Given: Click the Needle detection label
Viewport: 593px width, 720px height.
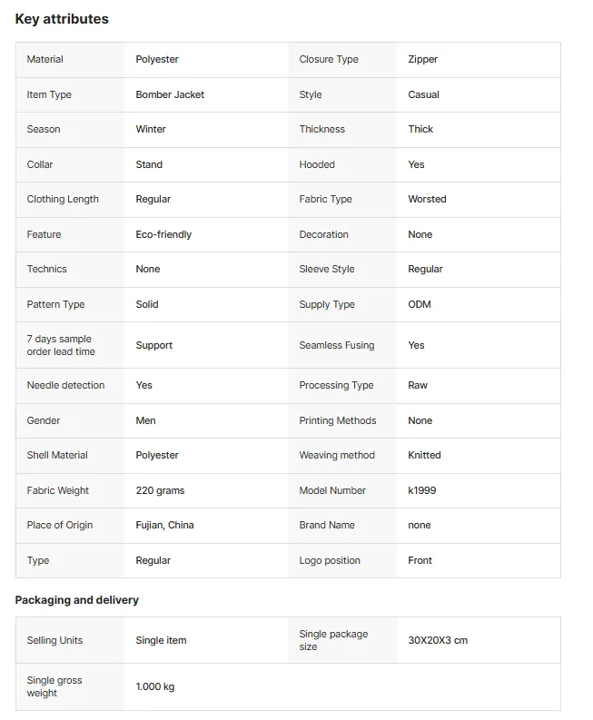Looking at the screenshot, I should [65, 385].
